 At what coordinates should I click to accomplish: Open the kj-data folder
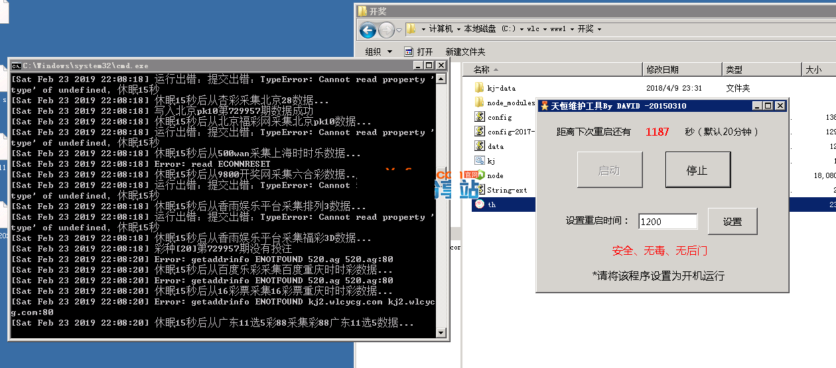point(501,88)
